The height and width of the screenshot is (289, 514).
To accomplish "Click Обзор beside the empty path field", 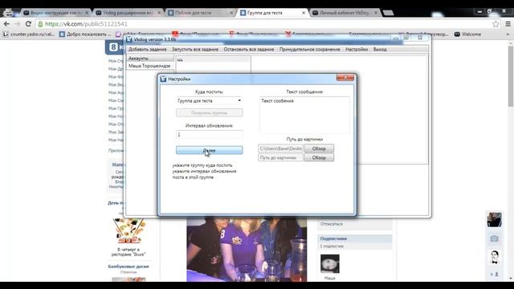I will 319,157.
